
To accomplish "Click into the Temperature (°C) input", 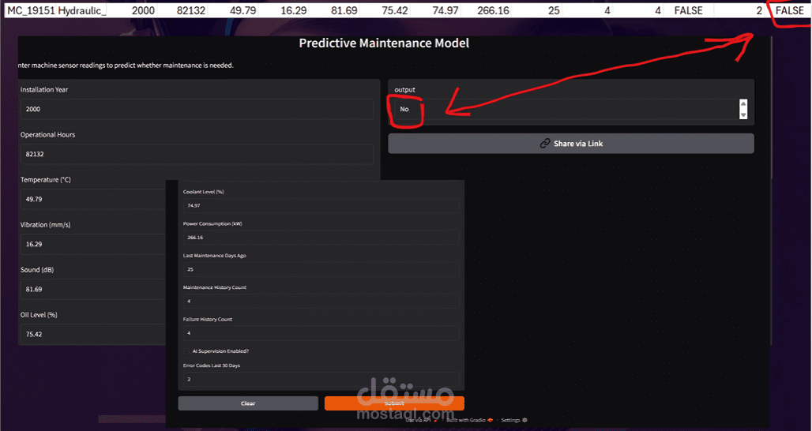I will 93,199.
